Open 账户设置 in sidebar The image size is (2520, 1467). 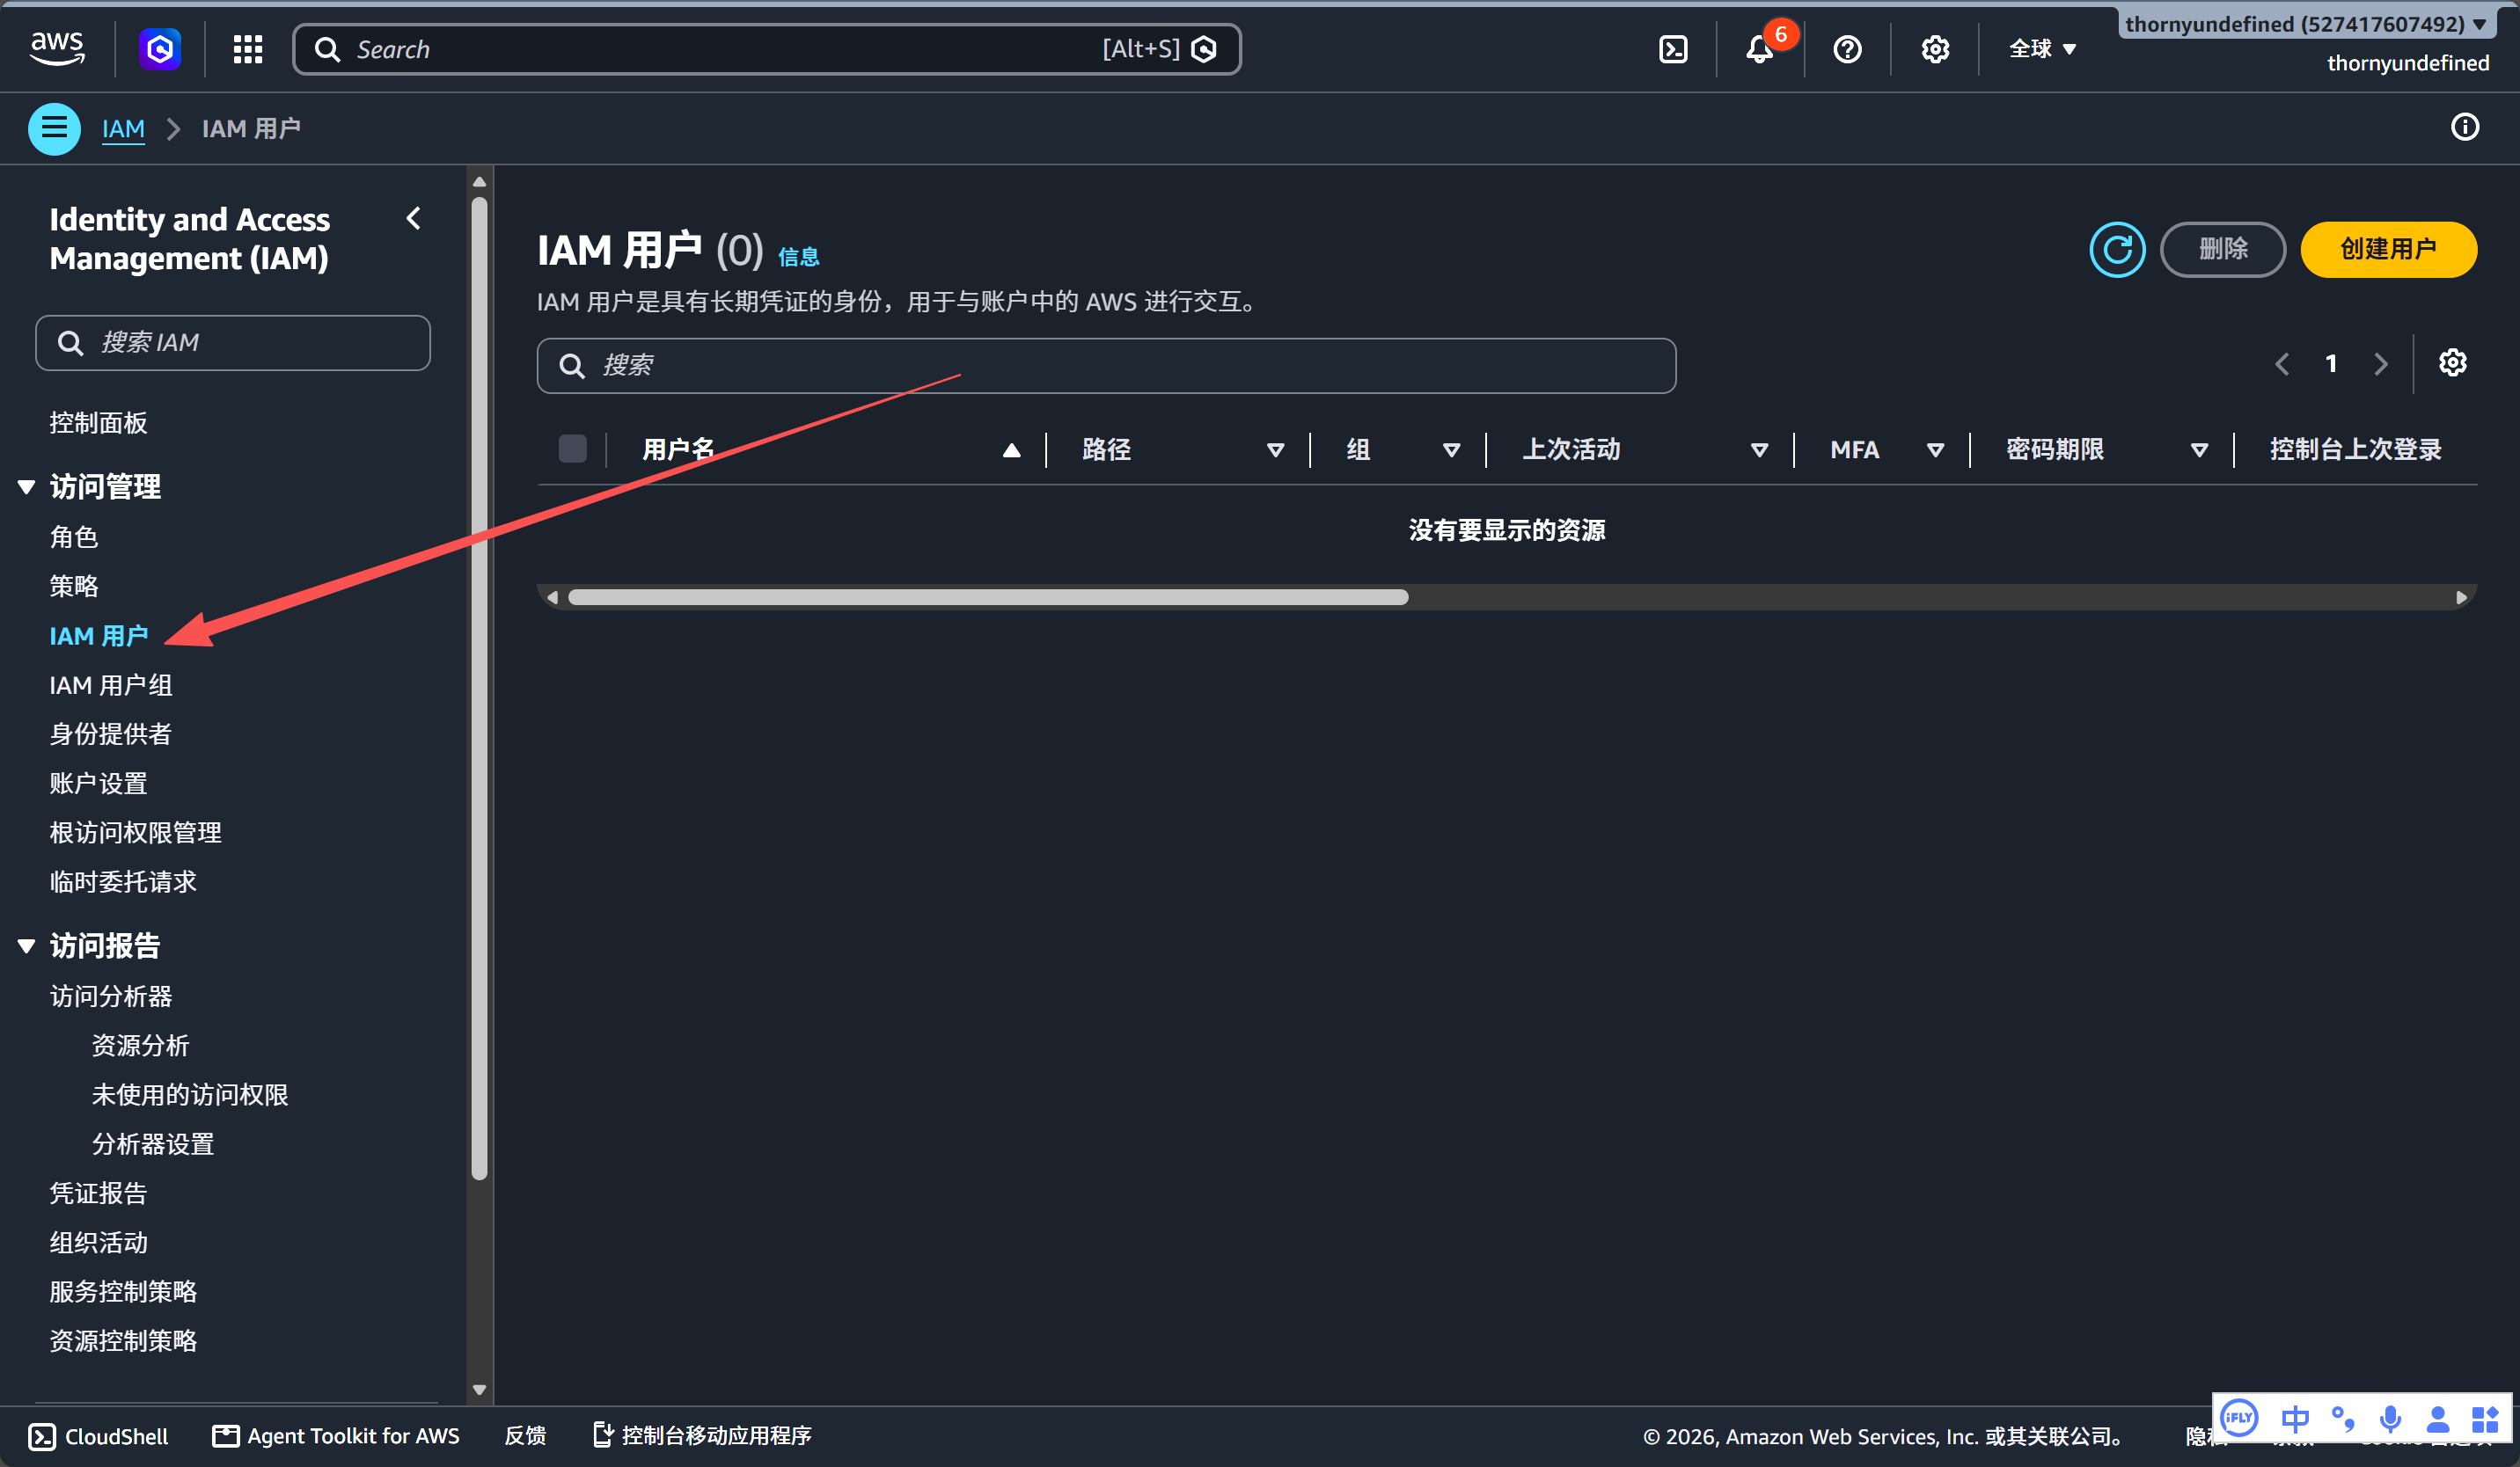point(99,784)
